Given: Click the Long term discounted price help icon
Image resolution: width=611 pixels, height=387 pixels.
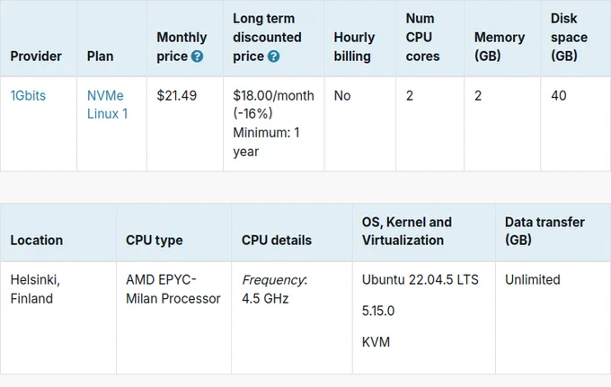Looking at the screenshot, I should tap(273, 57).
